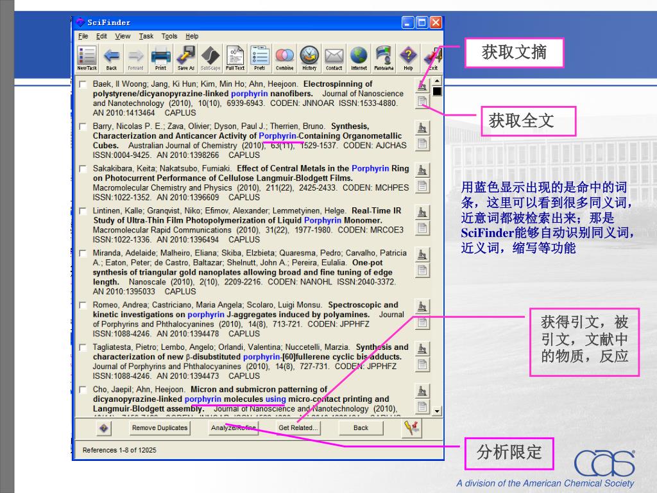Click the scrollbar up arrow

pyautogui.click(x=437, y=80)
